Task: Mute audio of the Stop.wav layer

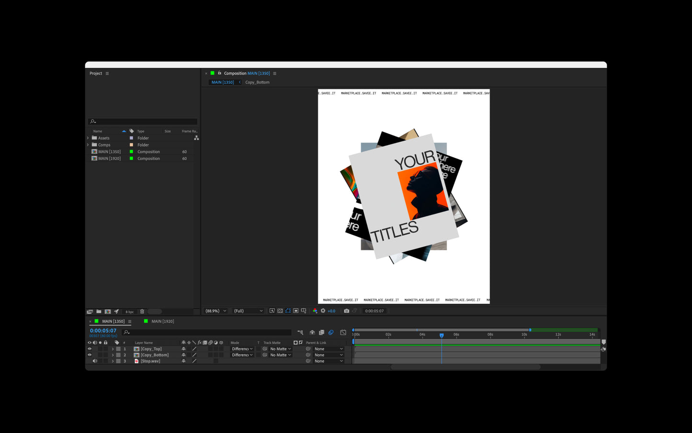Action: [x=95, y=361]
